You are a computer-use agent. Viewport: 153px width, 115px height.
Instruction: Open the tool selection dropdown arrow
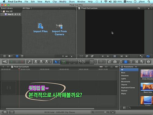(x=59, y=62)
